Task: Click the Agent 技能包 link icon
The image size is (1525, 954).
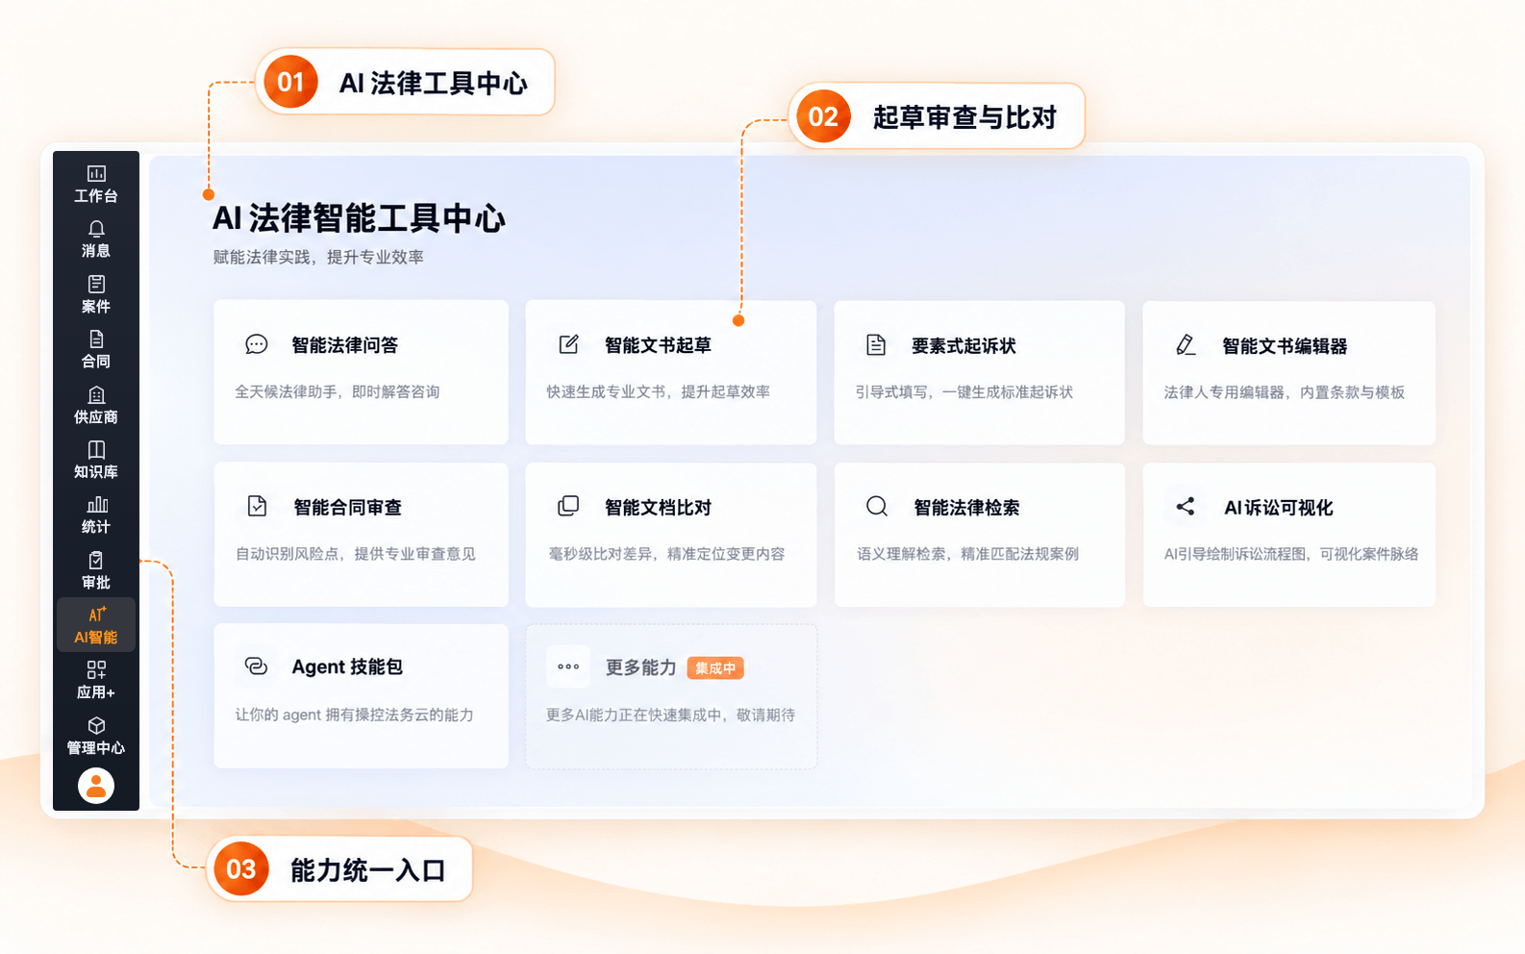Action: (256, 665)
